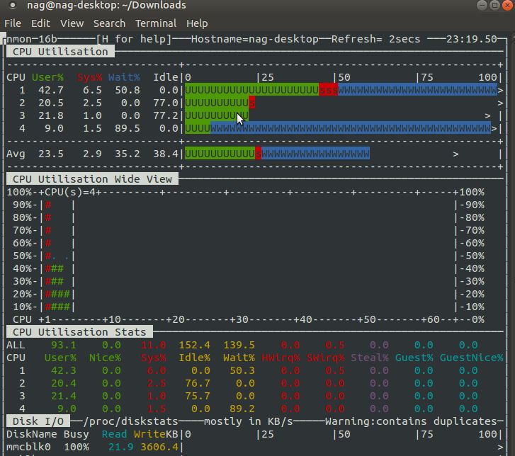The image size is (515, 456).
Task: Click the 'Refresh= 2secs' text
Action: pyautogui.click(x=375, y=39)
